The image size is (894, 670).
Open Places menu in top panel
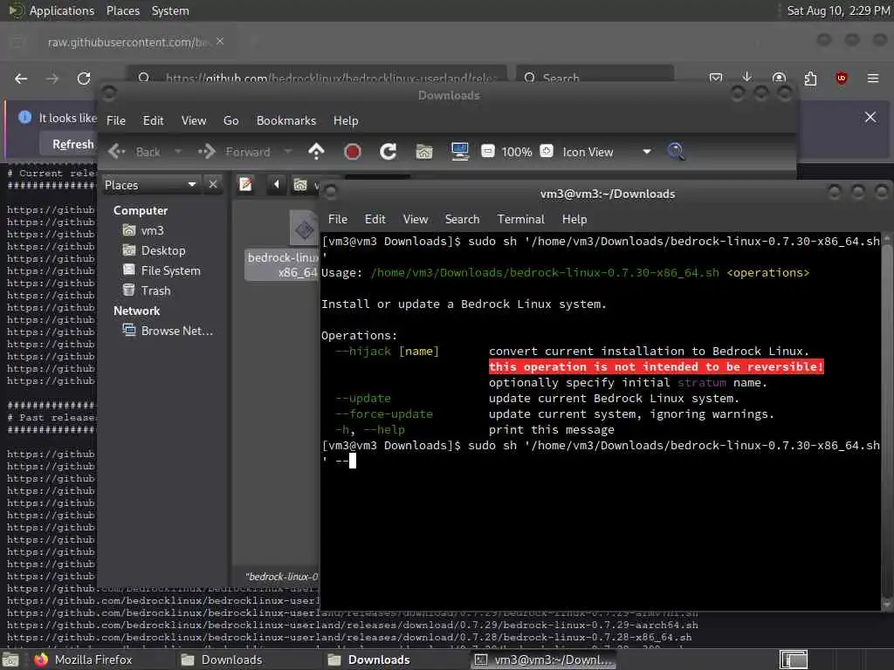click(122, 10)
